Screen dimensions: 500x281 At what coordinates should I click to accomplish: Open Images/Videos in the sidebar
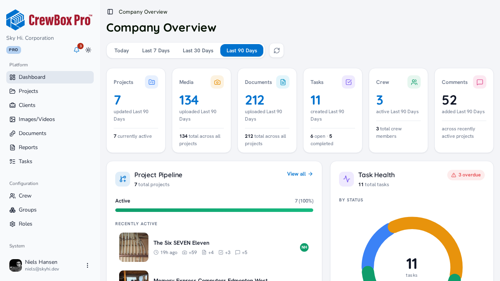50,119
